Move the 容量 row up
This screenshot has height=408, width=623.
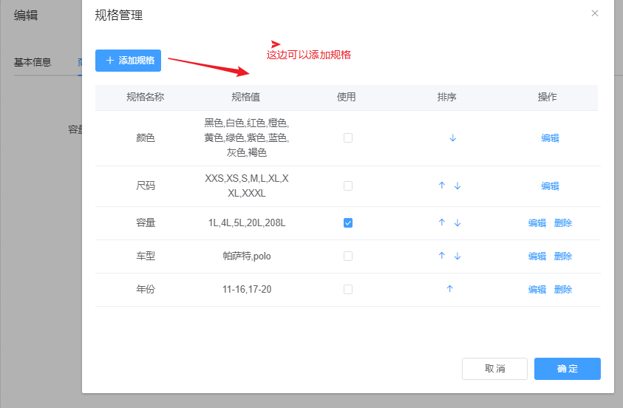click(x=442, y=222)
